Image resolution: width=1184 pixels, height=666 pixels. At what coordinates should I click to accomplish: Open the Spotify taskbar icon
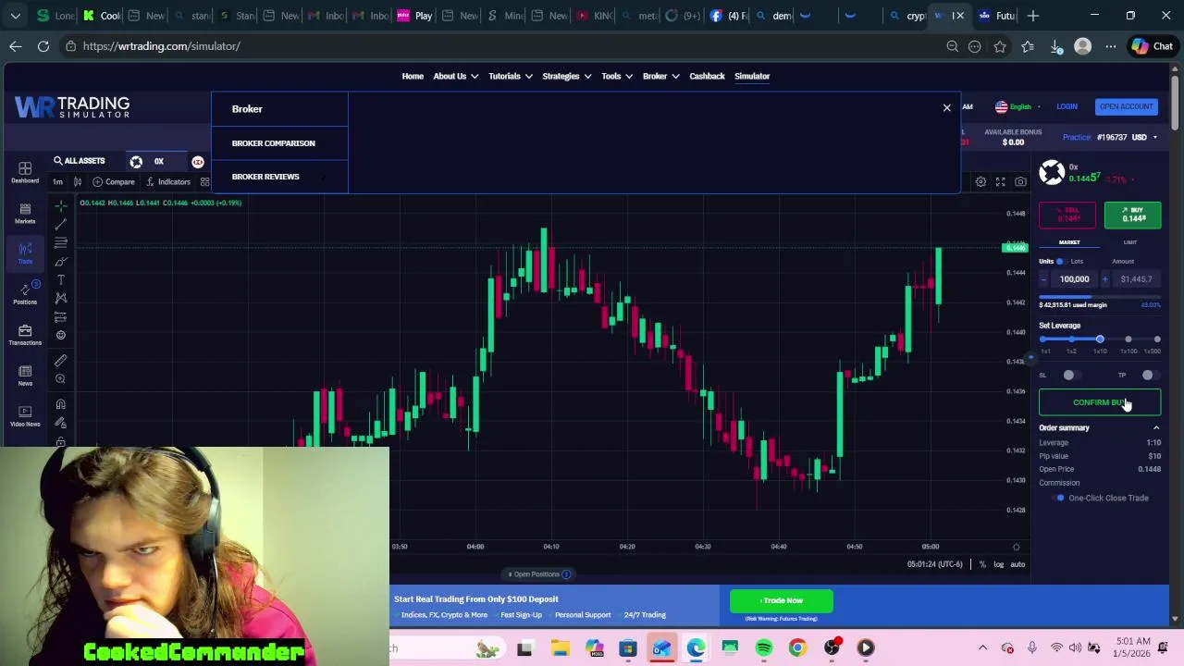click(764, 647)
